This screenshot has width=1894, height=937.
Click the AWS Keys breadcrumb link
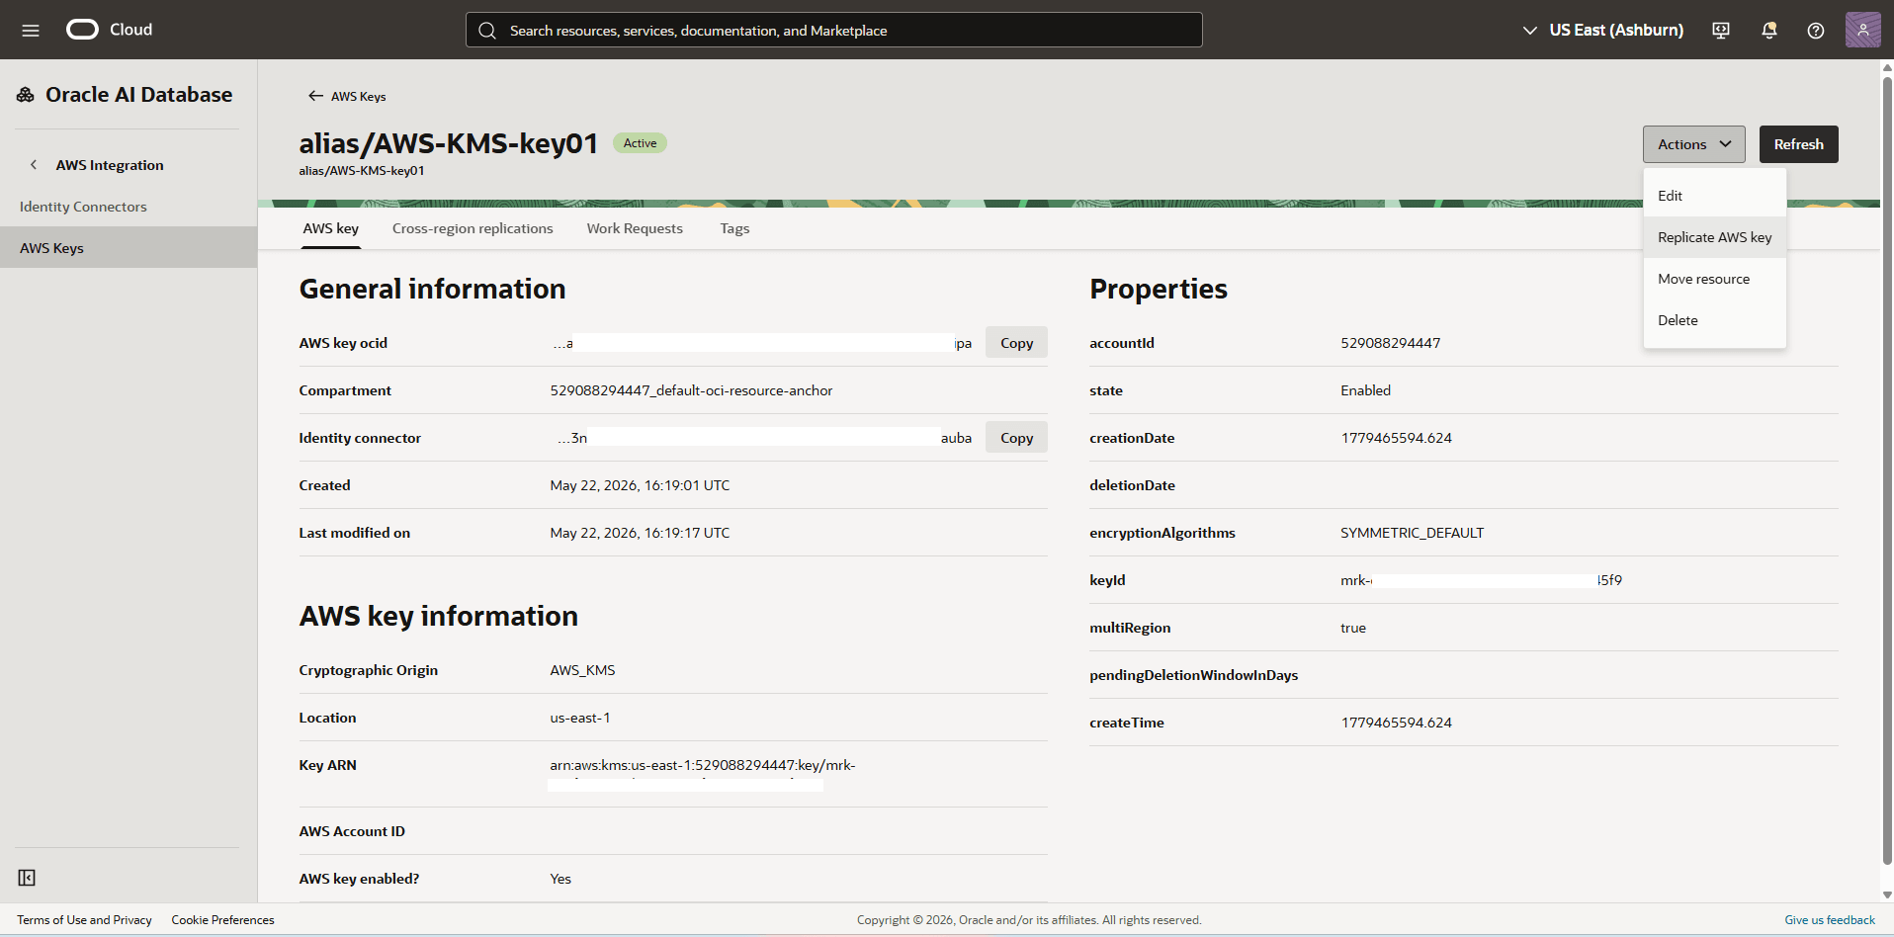pyautogui.click(x=358, y=97)
